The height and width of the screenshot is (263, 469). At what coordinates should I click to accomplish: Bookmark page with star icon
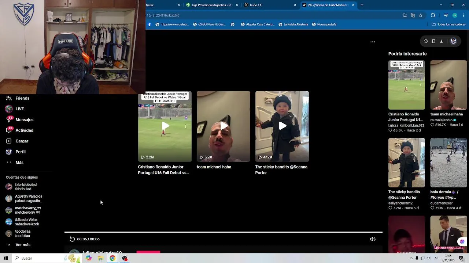point(421,15)
